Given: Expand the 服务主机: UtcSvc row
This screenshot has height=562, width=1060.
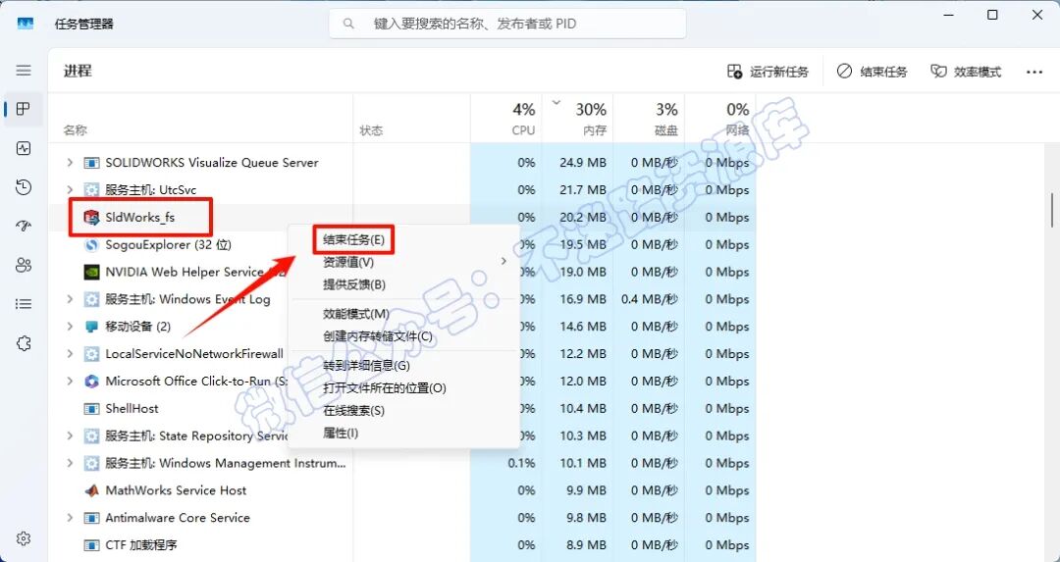Looking at the screenshot, I should (x=69, y=190).
